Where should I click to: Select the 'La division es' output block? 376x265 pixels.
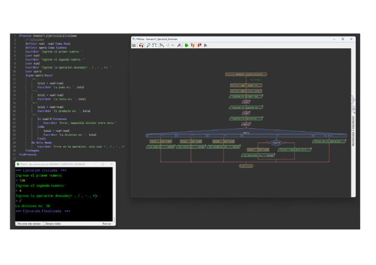[258, 155]
